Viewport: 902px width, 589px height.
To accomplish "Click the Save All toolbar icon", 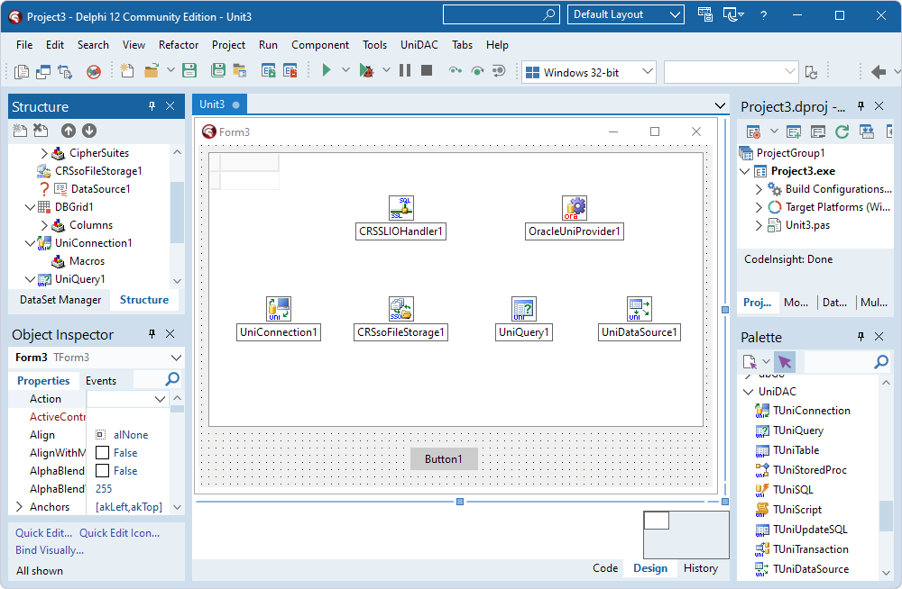I will [x=217, y=69].
